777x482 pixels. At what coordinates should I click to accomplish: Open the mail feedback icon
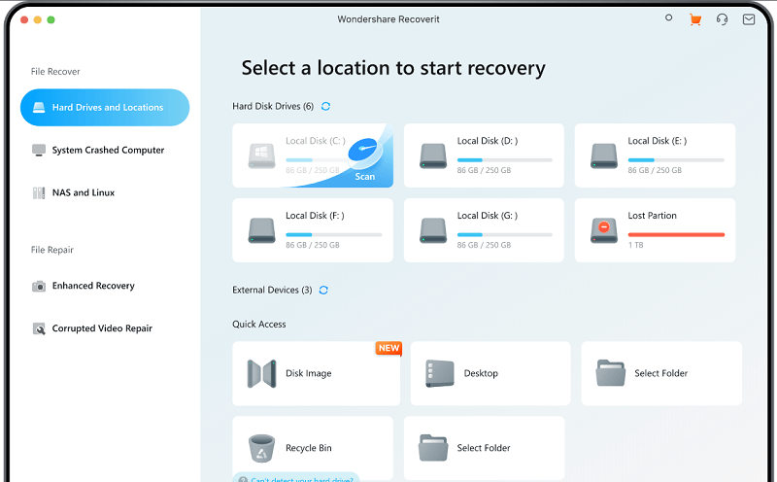(749, 19)
